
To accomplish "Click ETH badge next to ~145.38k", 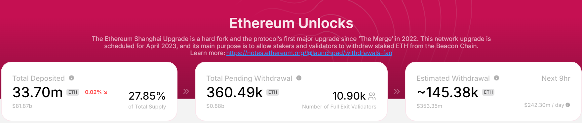I will pos(488,92).
